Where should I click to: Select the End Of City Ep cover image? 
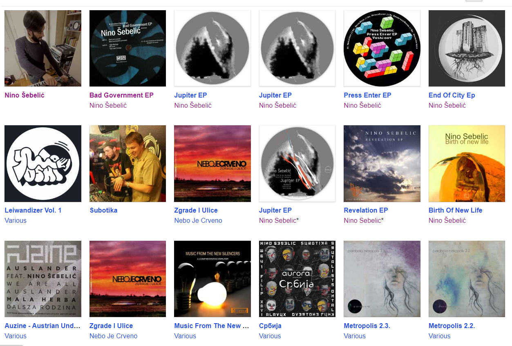(x=467, y=49)
